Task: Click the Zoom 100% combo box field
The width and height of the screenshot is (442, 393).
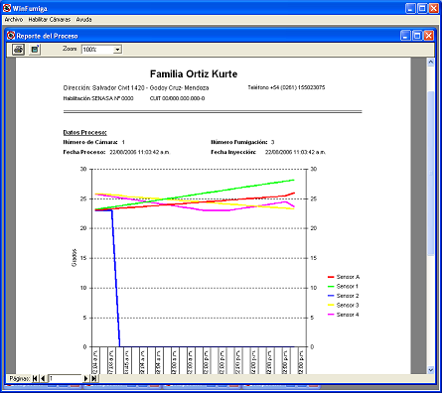Action: point(101,50)
